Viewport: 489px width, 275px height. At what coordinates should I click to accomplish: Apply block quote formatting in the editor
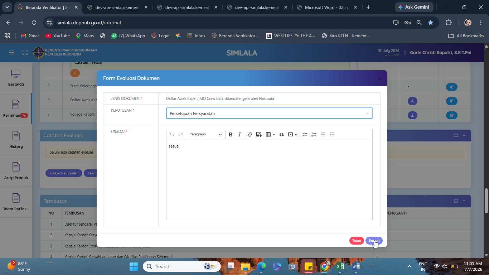[x=281, y=135]
